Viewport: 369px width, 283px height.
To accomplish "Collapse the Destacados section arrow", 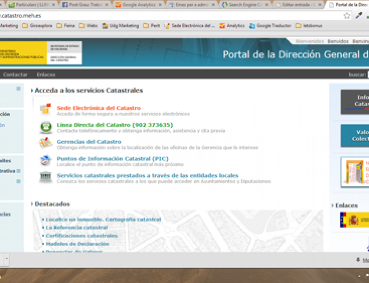I will pos(32,204).
